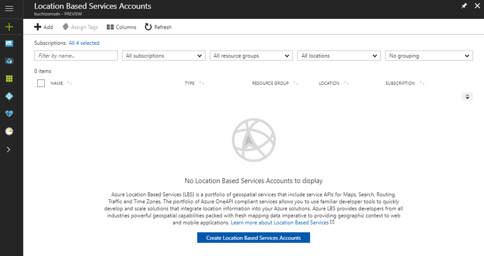Image resolution: width=484 pixels, height=256 pixels.
Task: Expand the All locations dropdown
Action: (339, 56)
